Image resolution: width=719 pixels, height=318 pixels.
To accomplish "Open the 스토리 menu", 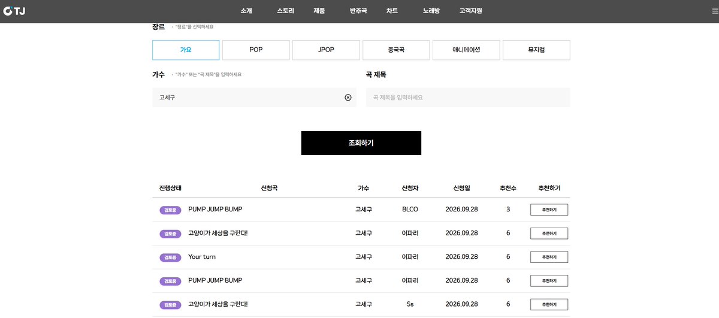I will tap(285, 11).
